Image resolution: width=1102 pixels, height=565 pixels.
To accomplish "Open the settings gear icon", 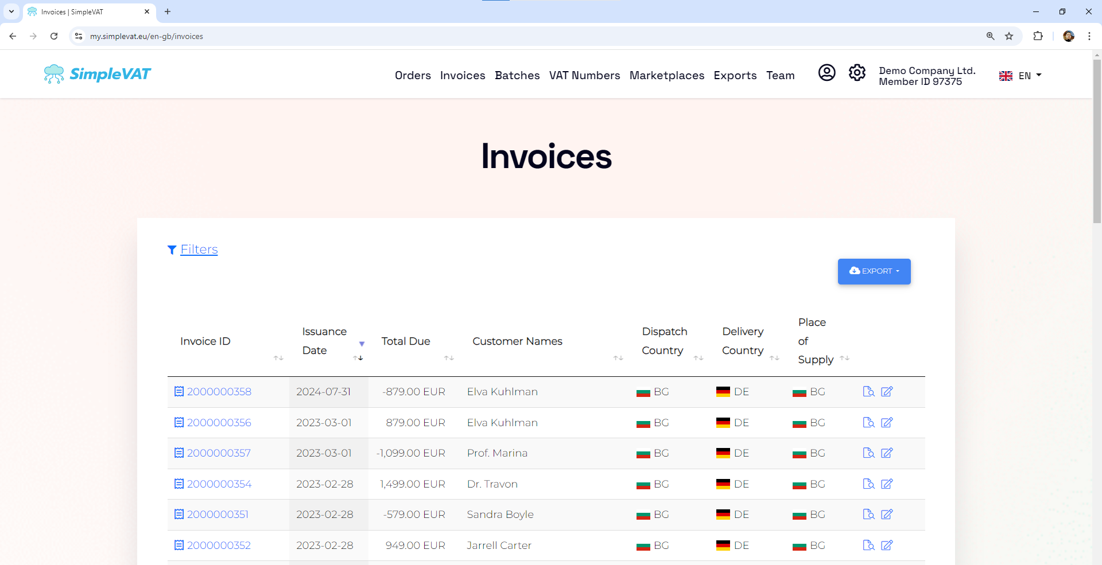I will click(857, 73).
